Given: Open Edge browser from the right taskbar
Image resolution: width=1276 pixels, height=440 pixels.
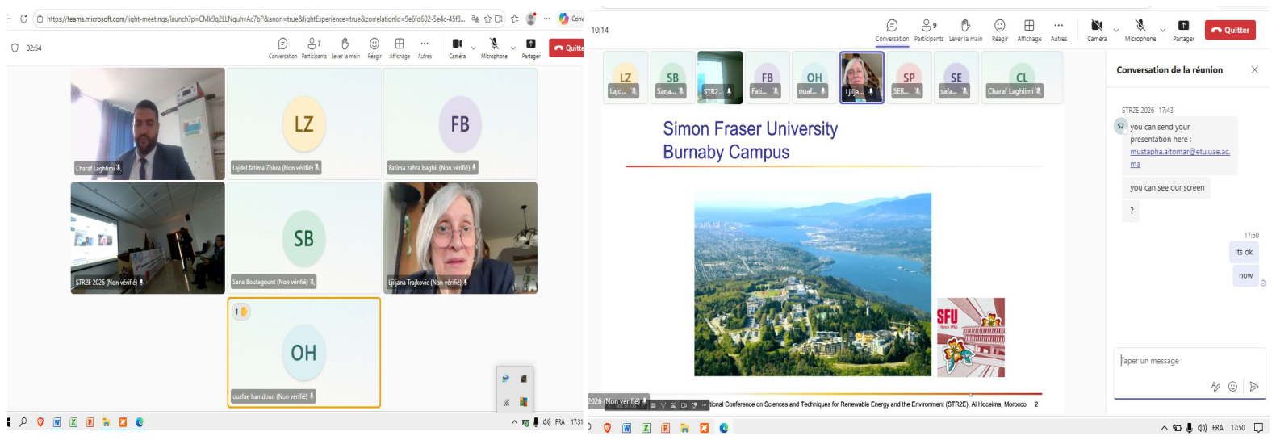Looking at the screenshot, I should pyautogui.click(x=723, y=428).
